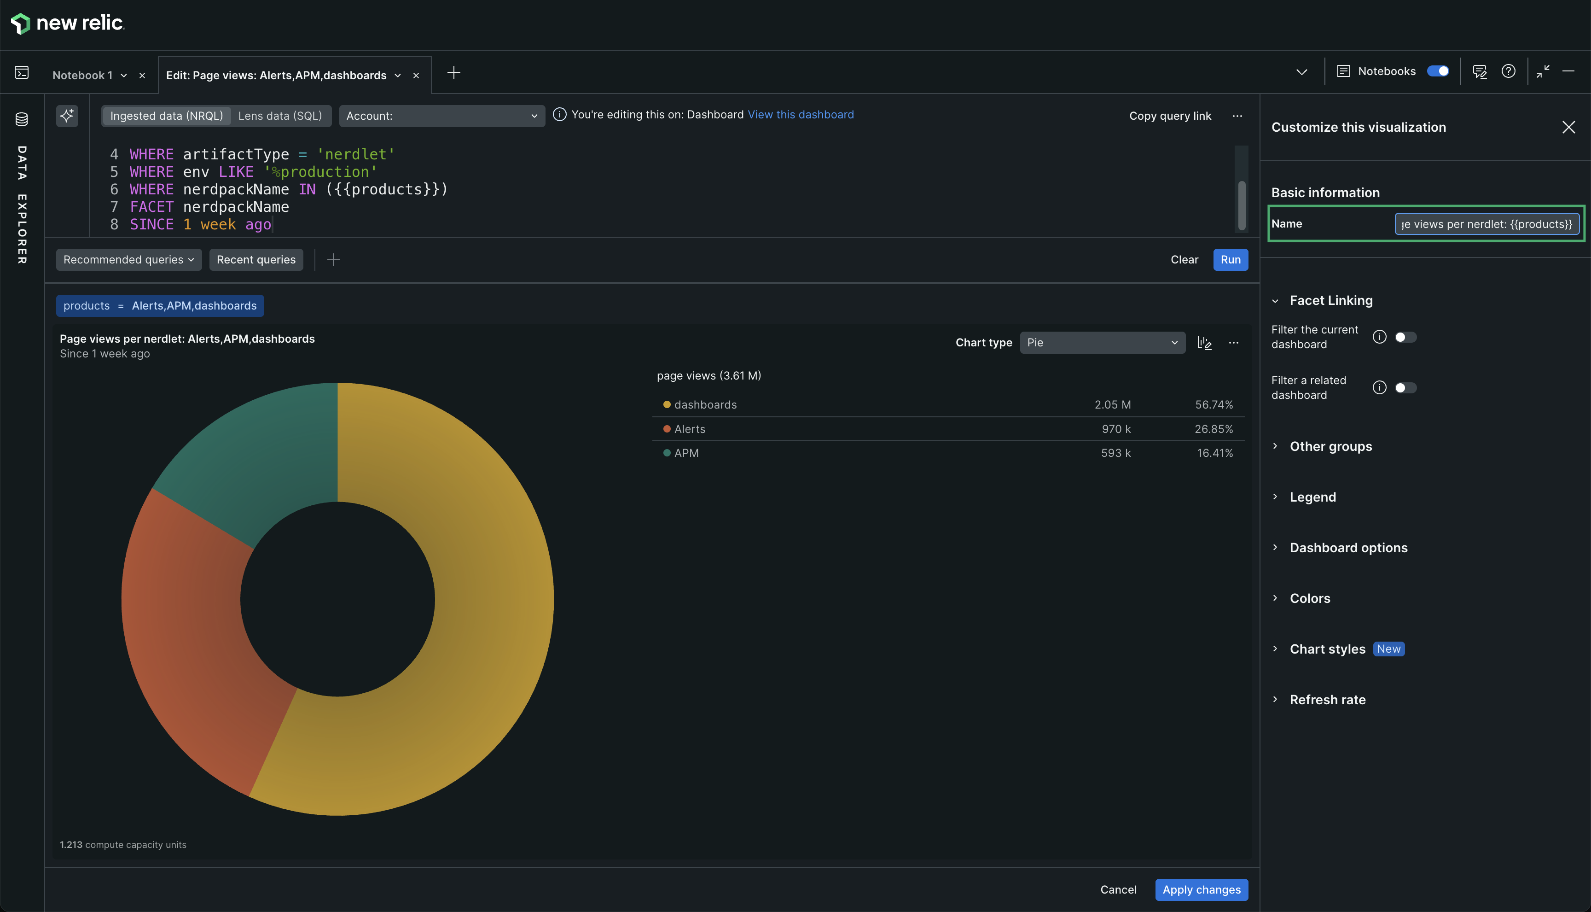This screenshot has width=1591, height=912.
Task: Open the Recommended queries dropdown
Action: (128, 259)
